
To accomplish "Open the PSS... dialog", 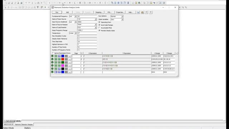I will pyautogui.click(x=109, y=12).
